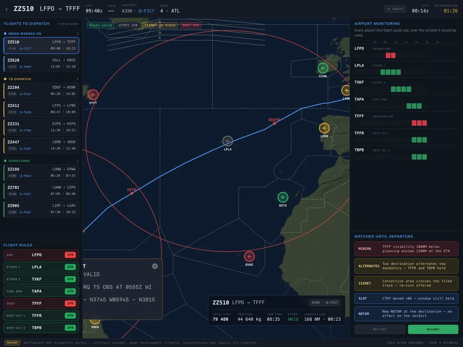Open dispatched flight ZZ188

[x=41, y=173]
